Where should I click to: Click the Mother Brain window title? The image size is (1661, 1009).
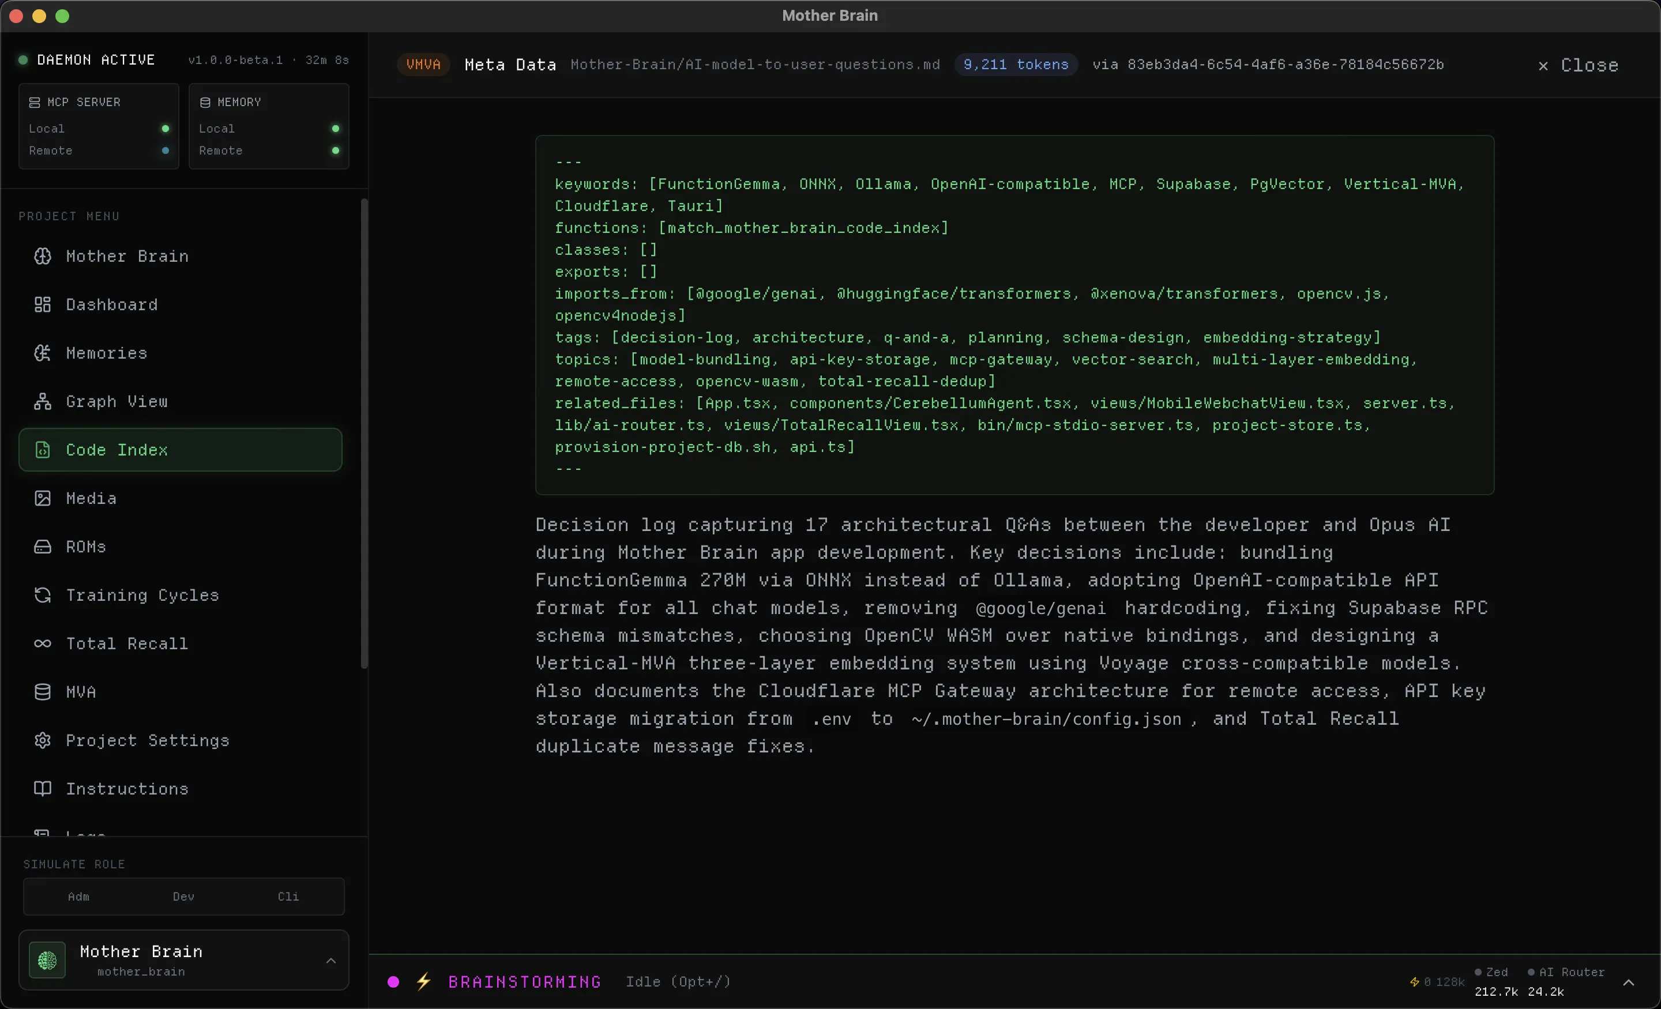[830, 16]
